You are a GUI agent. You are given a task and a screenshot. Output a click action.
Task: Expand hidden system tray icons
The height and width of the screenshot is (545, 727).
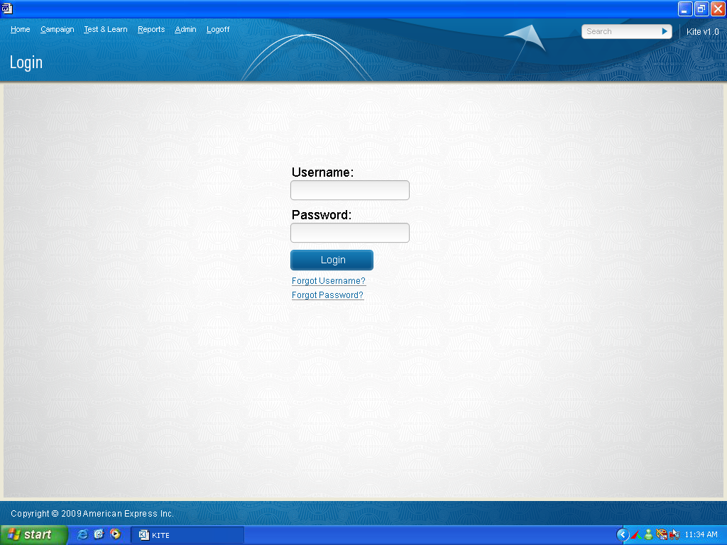click(623, 534)
